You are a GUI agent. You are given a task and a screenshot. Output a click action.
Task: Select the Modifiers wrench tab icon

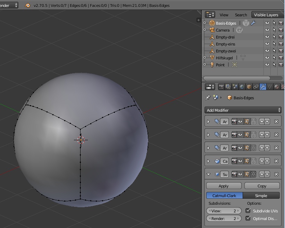(x=263, y=87)
